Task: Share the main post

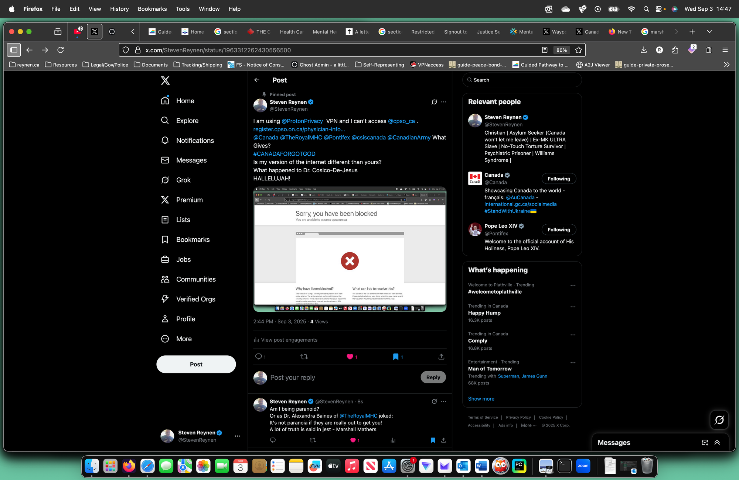Action: coord(441,356)
